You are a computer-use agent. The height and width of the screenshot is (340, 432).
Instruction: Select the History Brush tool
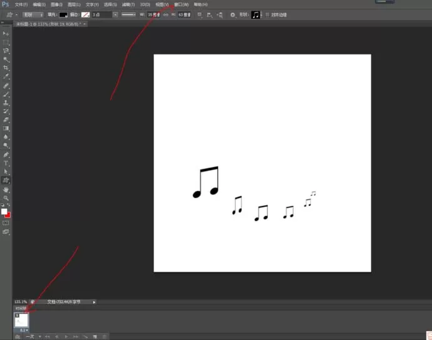(6, 112)
